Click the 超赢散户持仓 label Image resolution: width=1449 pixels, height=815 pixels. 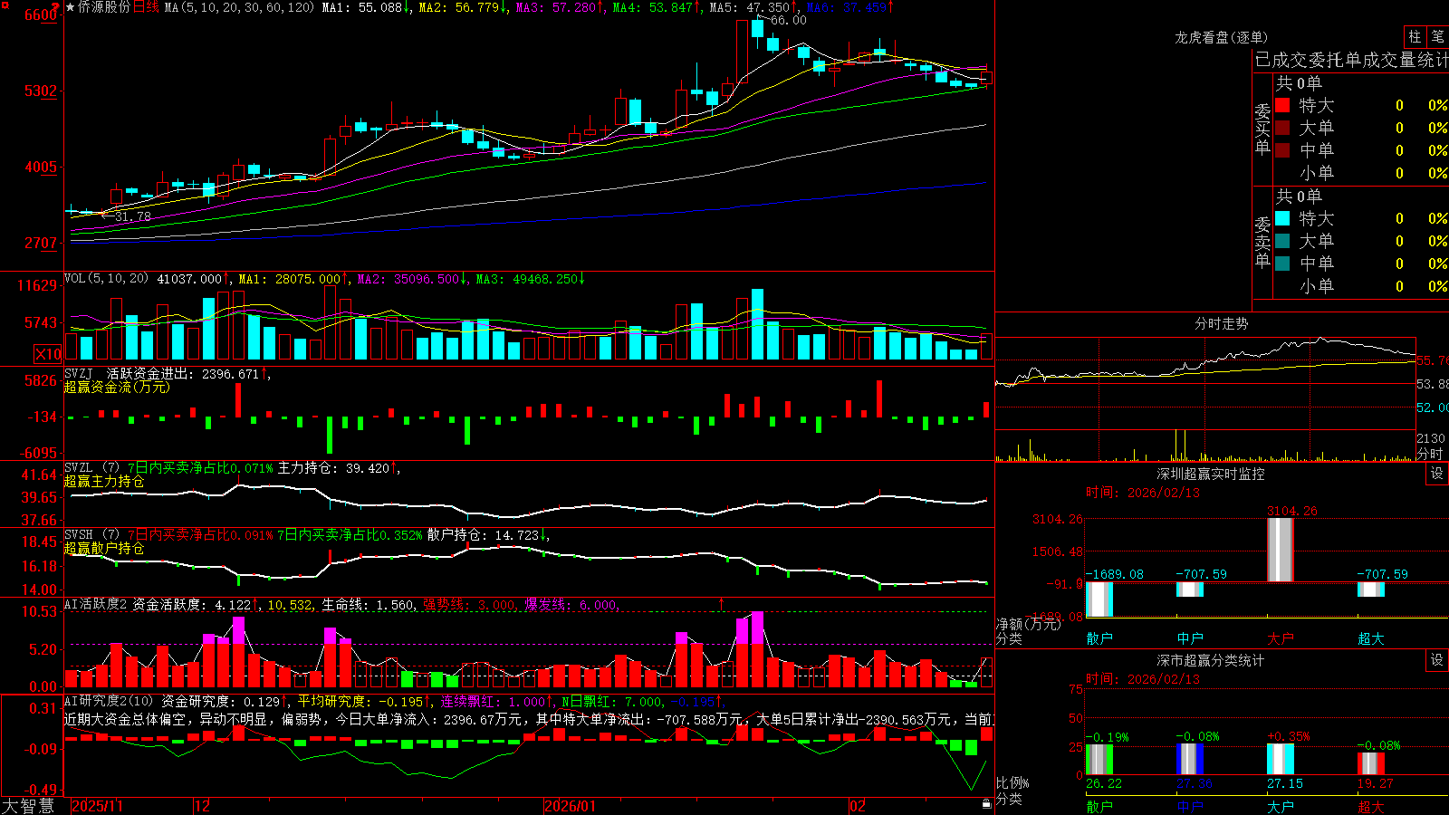point(104,548)
